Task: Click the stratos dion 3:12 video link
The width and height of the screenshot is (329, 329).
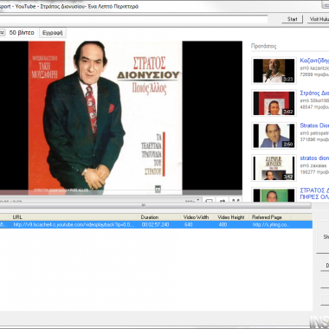Action: pyautogui.click(x=314, y=158)
